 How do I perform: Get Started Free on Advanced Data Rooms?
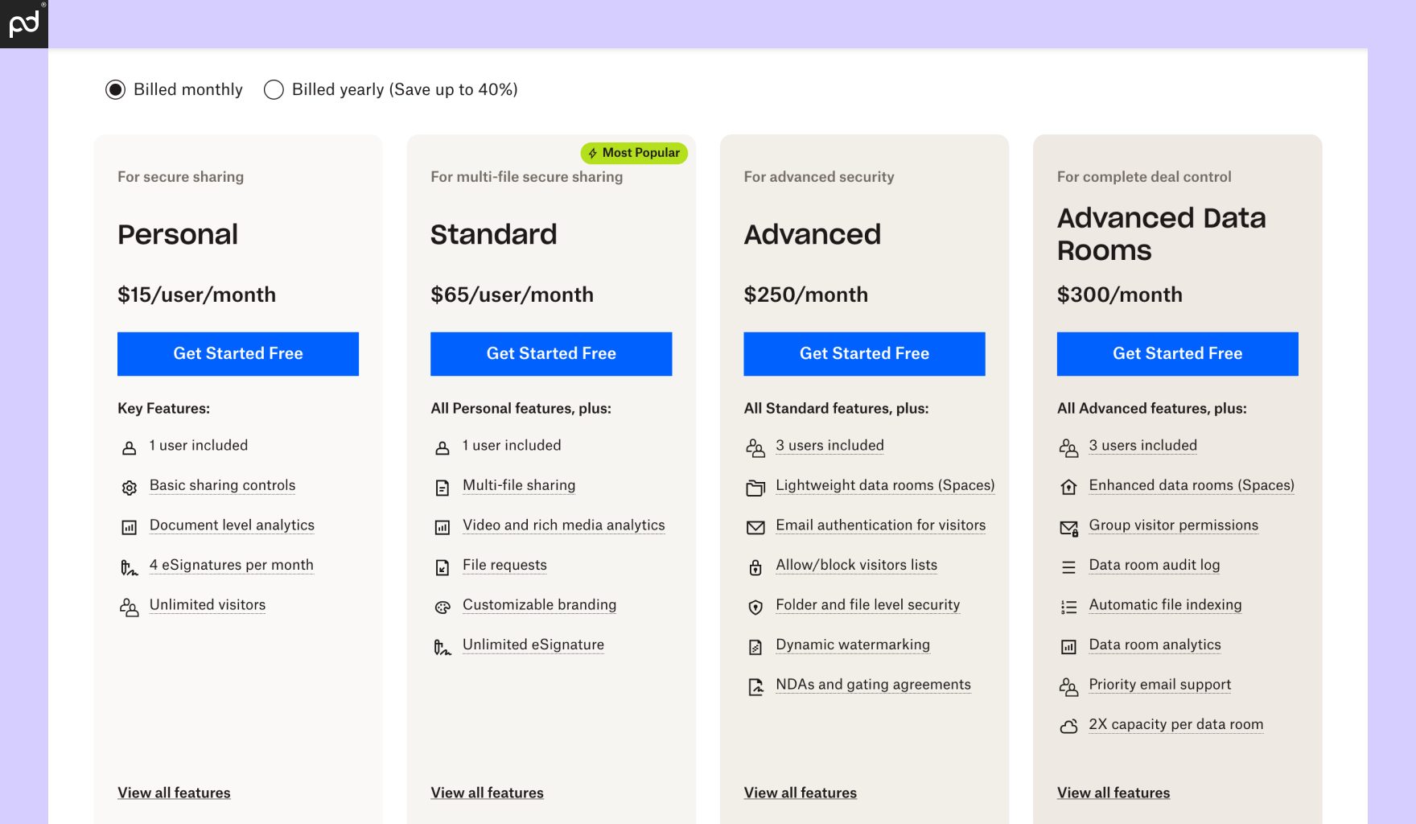click(x=1177, y=353)
